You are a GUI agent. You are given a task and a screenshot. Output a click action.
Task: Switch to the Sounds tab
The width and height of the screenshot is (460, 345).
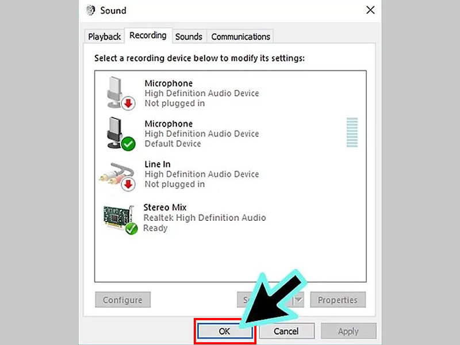pyautogui.click(x=189, y=36)
